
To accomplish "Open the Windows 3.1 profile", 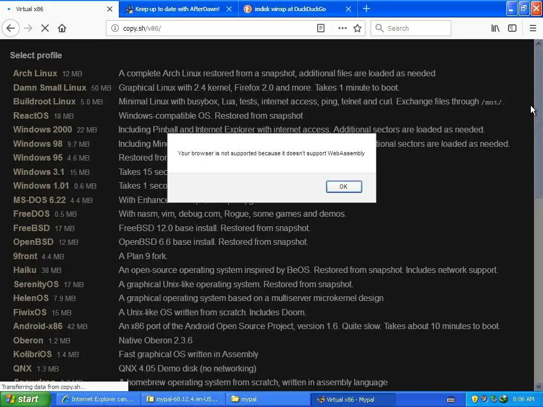I will click(39, 172).
